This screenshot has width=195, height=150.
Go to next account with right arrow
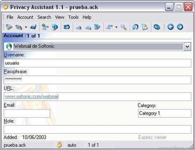[180, 27]
